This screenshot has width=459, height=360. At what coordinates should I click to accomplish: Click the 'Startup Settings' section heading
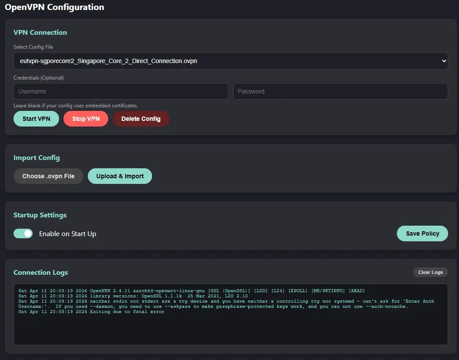[x=40, y=215]
